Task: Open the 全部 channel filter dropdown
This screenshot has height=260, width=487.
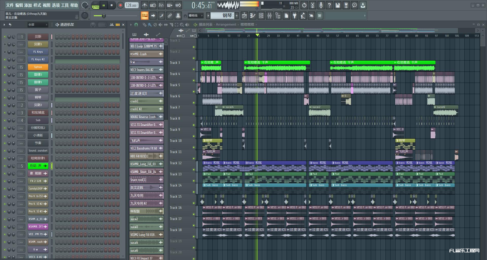Action: point(38,25)
